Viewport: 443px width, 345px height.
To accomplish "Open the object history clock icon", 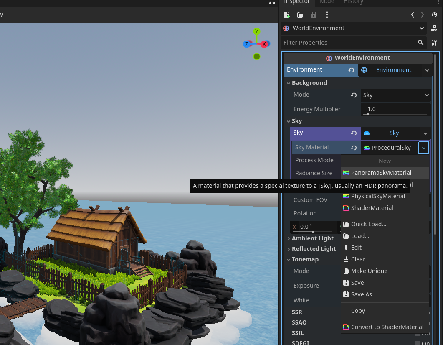I will [x=434, y=15].
